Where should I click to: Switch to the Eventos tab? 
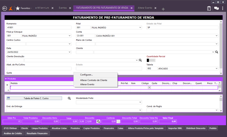tap(63, 8)
